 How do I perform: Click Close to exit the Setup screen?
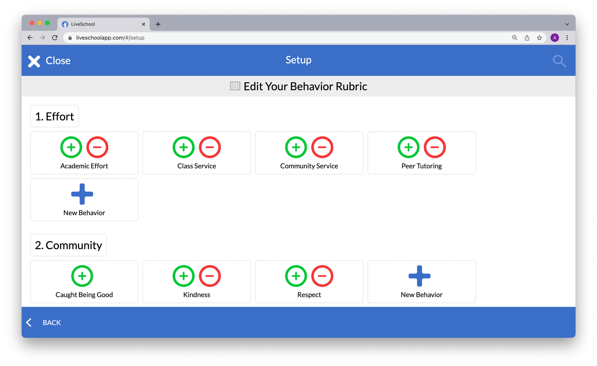[49, 60]
